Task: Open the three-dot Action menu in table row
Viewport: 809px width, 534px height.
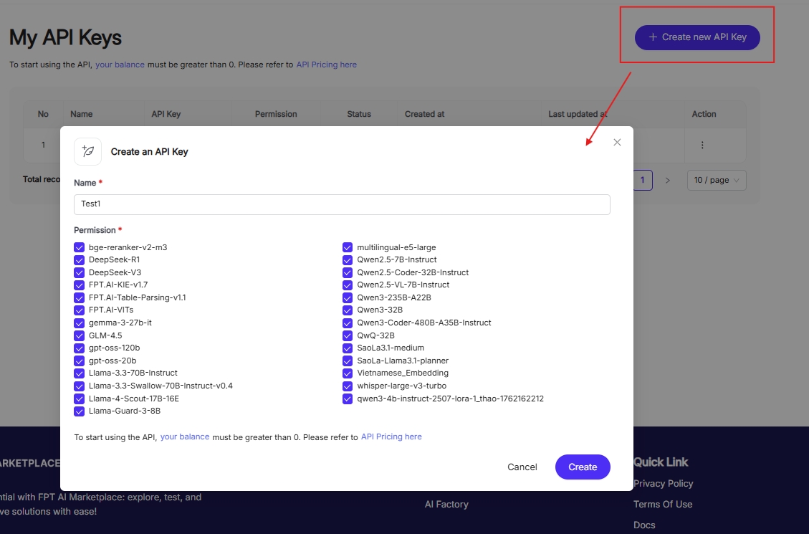Action: (x=702, y=145)
